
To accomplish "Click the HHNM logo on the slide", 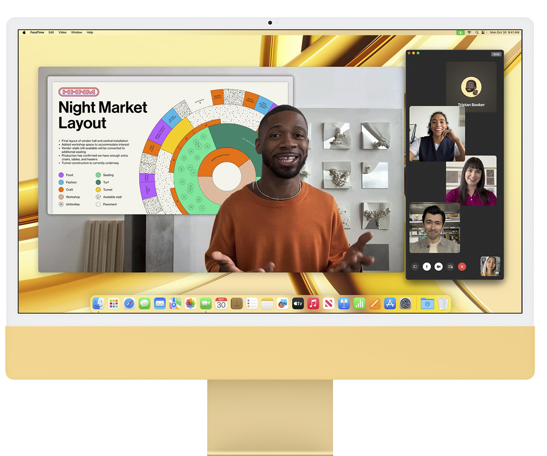I will coord(79,92).
